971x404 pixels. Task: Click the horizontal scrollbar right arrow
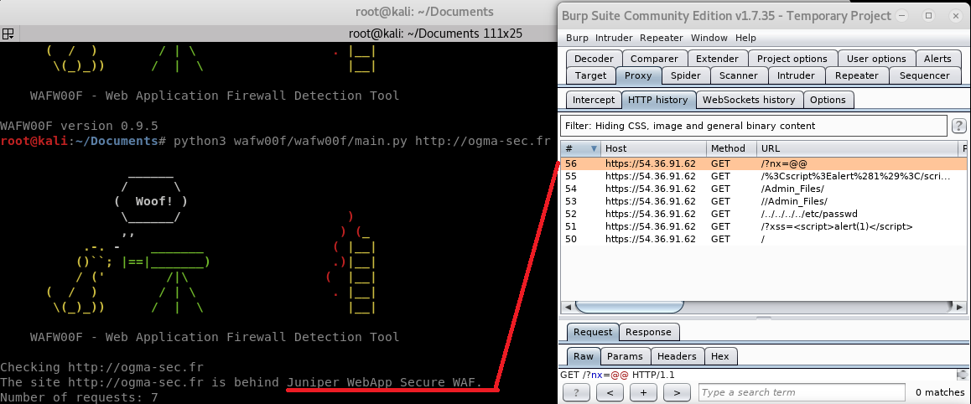point(959,307)
